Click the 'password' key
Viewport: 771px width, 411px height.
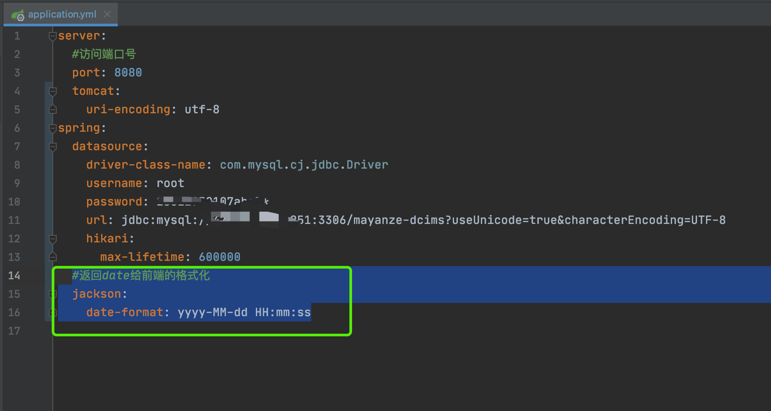coord(114,202)
